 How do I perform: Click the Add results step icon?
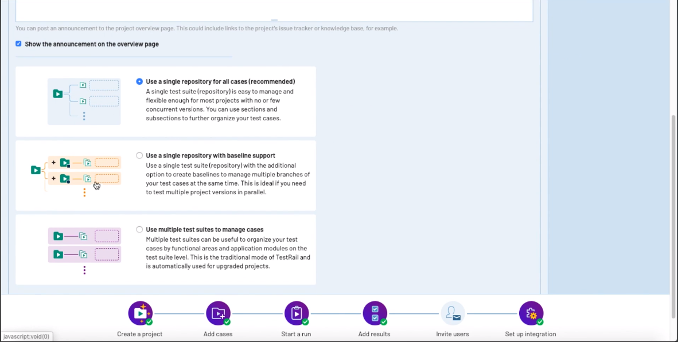(x=375, y=313)
